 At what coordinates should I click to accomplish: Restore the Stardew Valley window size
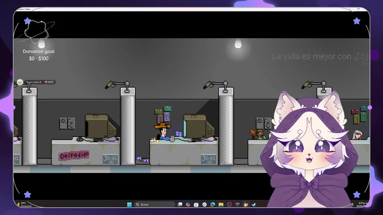pos(358,9)
